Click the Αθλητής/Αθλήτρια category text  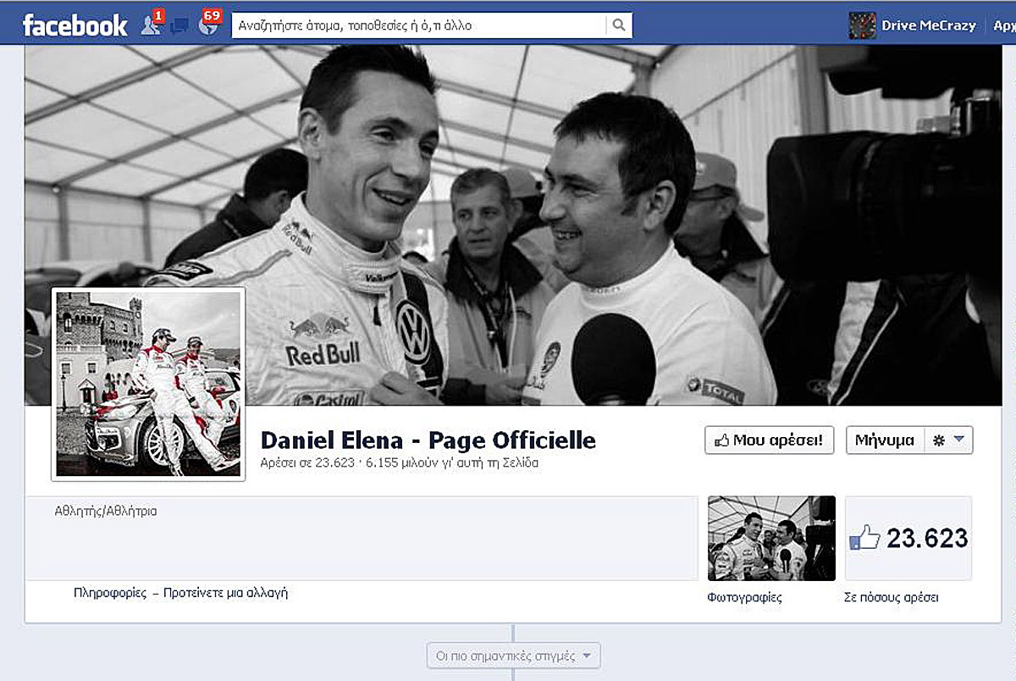click(x=106, y=512)
